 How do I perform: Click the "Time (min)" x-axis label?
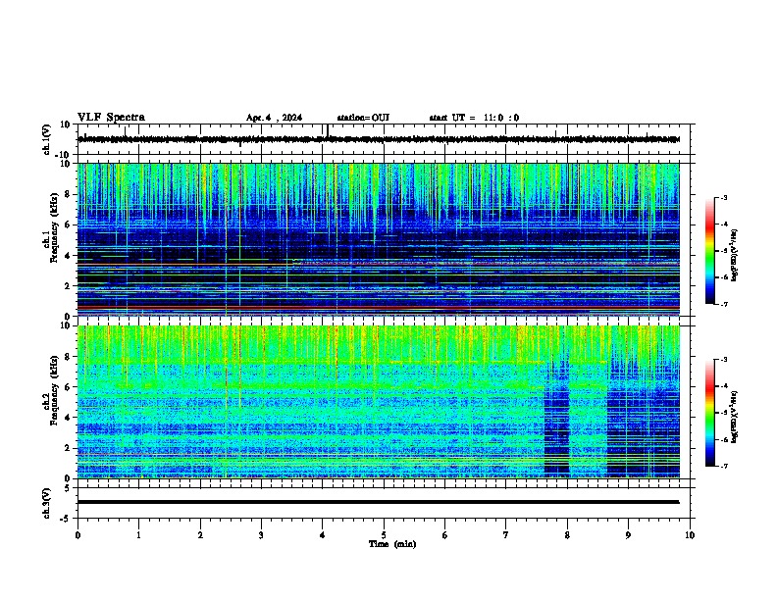point(392,544)
